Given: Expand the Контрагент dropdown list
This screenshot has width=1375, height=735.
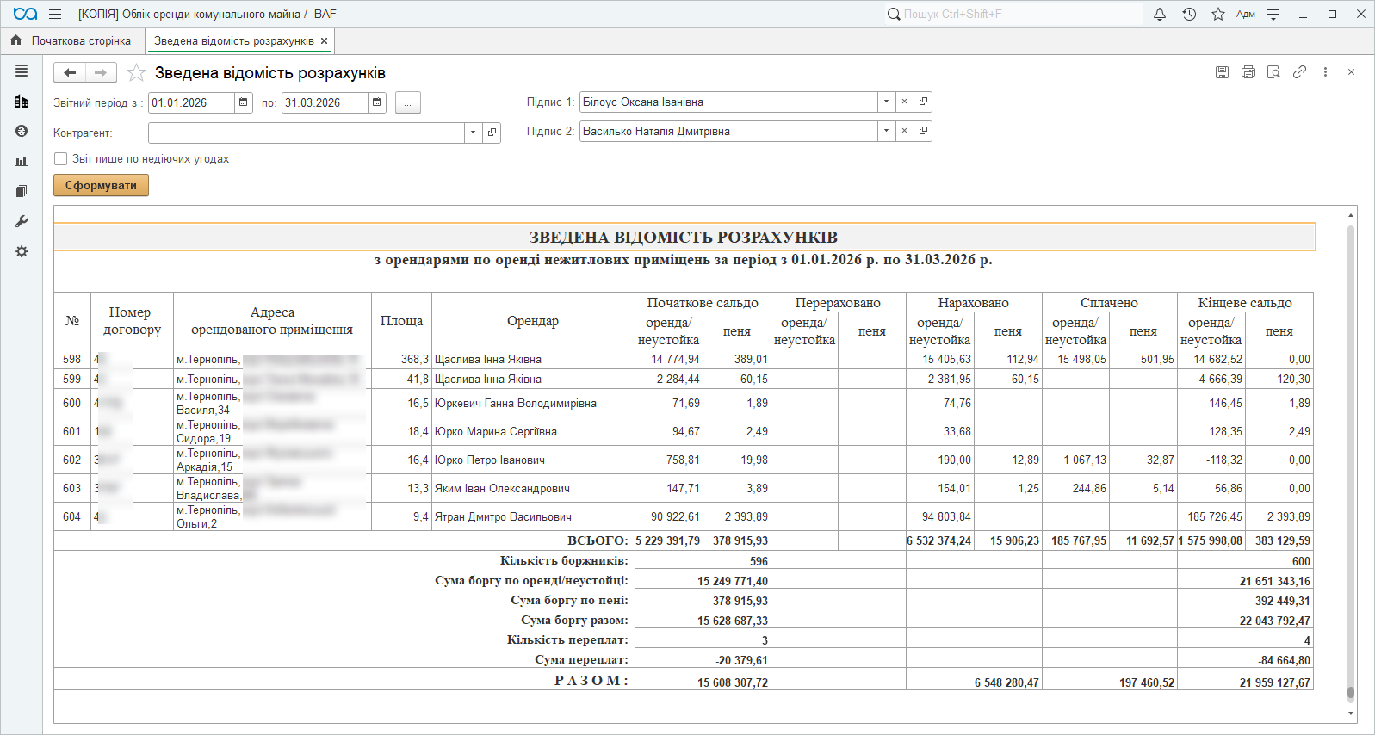Looking at the screenshot, I should click(x=473, y=133).
